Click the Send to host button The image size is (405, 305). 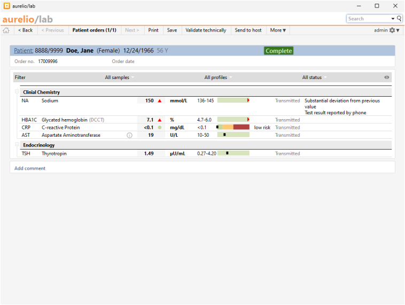click(248, 30)
